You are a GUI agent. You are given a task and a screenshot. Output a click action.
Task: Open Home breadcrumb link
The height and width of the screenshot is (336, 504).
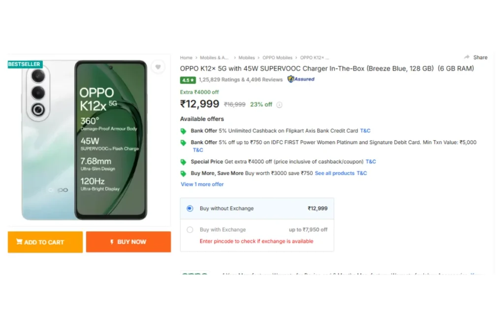point(186,58)
